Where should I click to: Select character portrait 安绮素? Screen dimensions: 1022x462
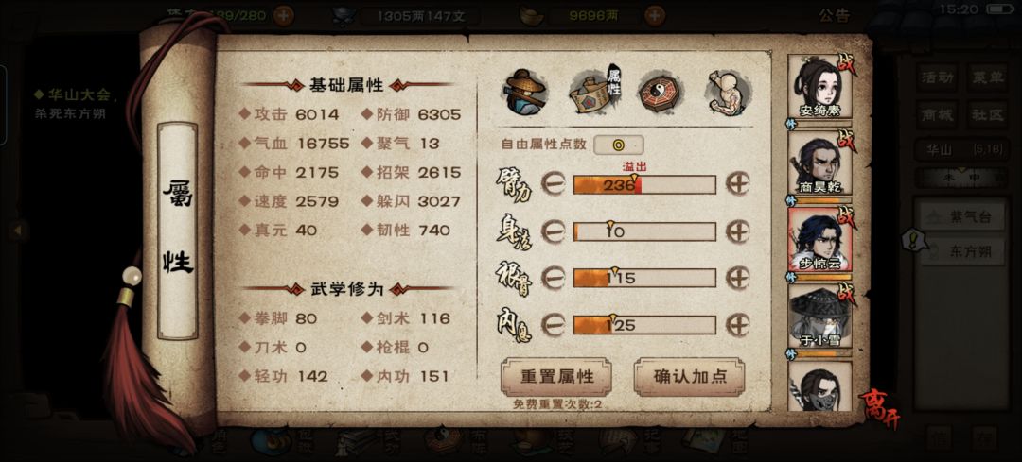coord(819,87)
